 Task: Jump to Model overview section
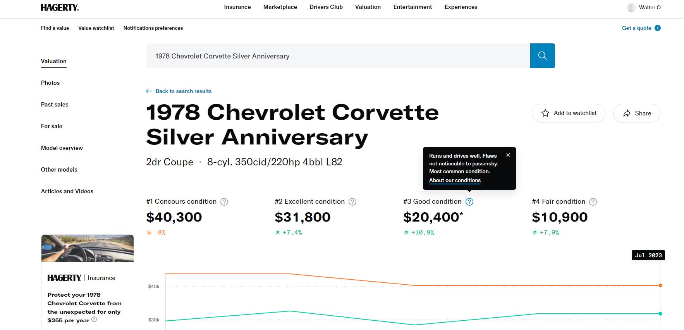62,148
